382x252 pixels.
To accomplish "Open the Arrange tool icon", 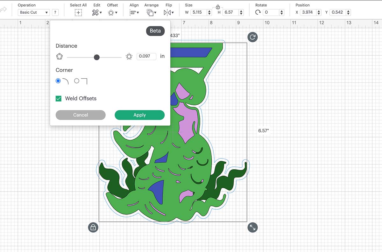I will pyautogui.click(x=150, y=13).
